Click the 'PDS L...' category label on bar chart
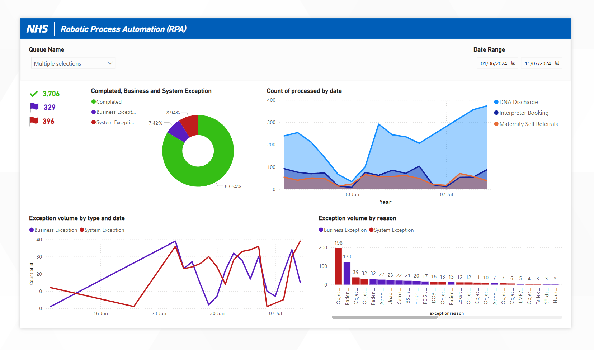Viewport: 594px width, 350px height. 425,297
